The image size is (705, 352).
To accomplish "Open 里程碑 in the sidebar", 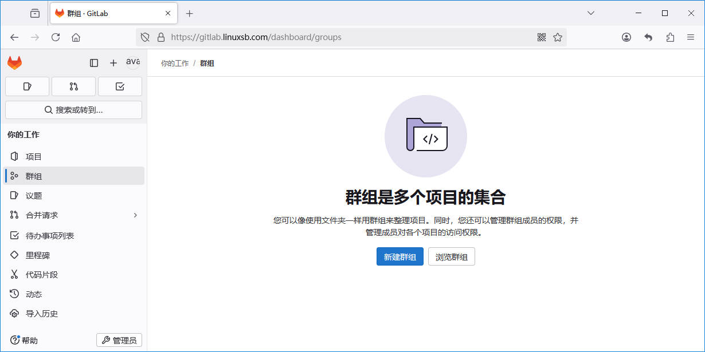I will point(38,255).
